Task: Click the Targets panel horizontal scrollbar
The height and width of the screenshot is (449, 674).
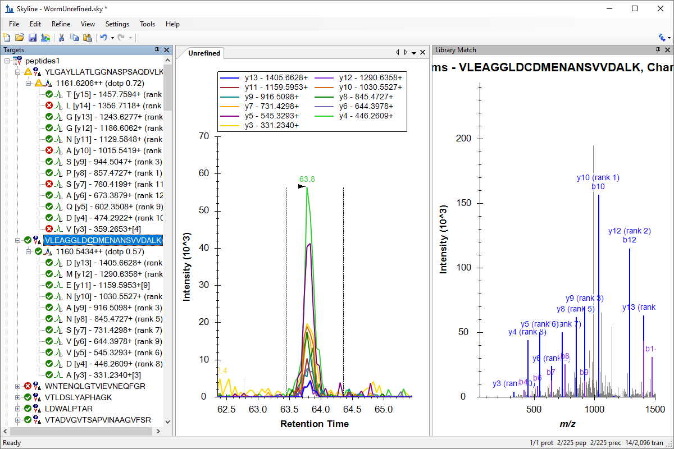Action: click(79, 431)
